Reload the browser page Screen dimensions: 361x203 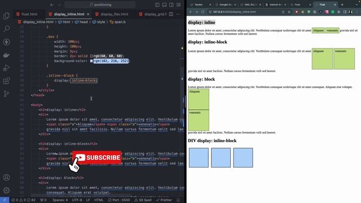point(203,12)
